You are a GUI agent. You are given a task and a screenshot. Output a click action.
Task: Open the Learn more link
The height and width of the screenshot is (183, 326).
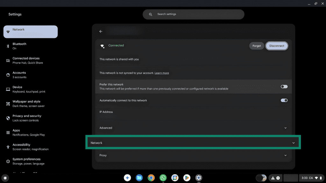pos(162,73)
